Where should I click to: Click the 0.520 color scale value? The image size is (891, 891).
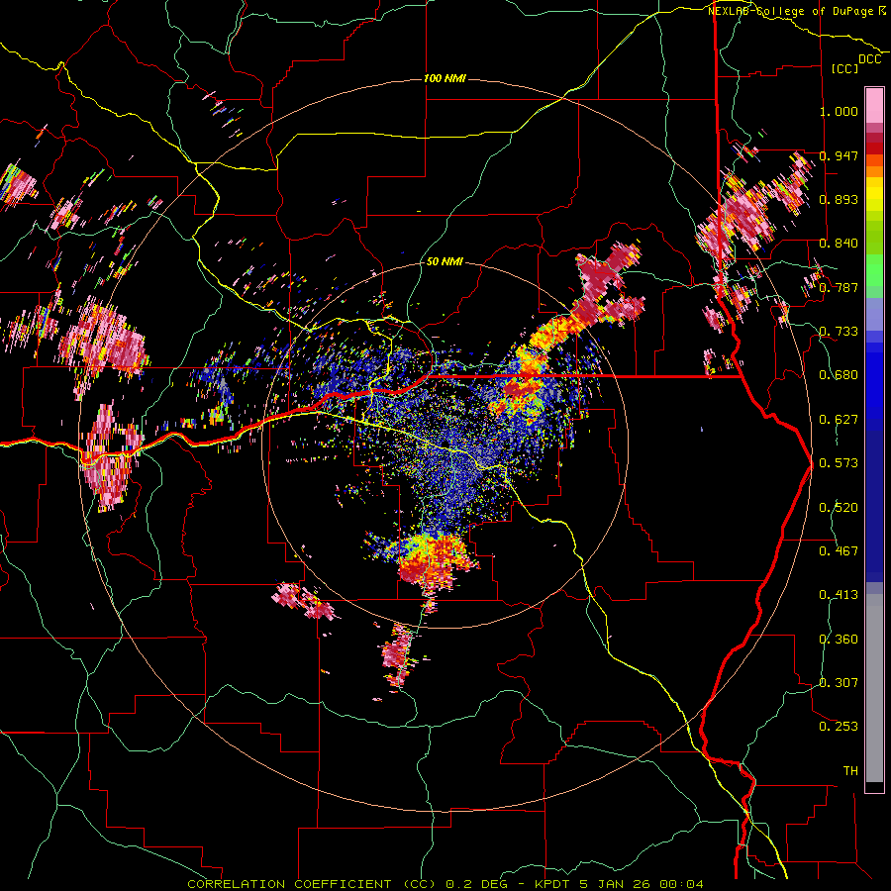[839, 508]
